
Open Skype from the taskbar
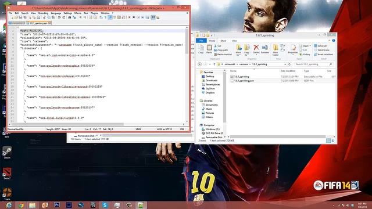point(105,205)
